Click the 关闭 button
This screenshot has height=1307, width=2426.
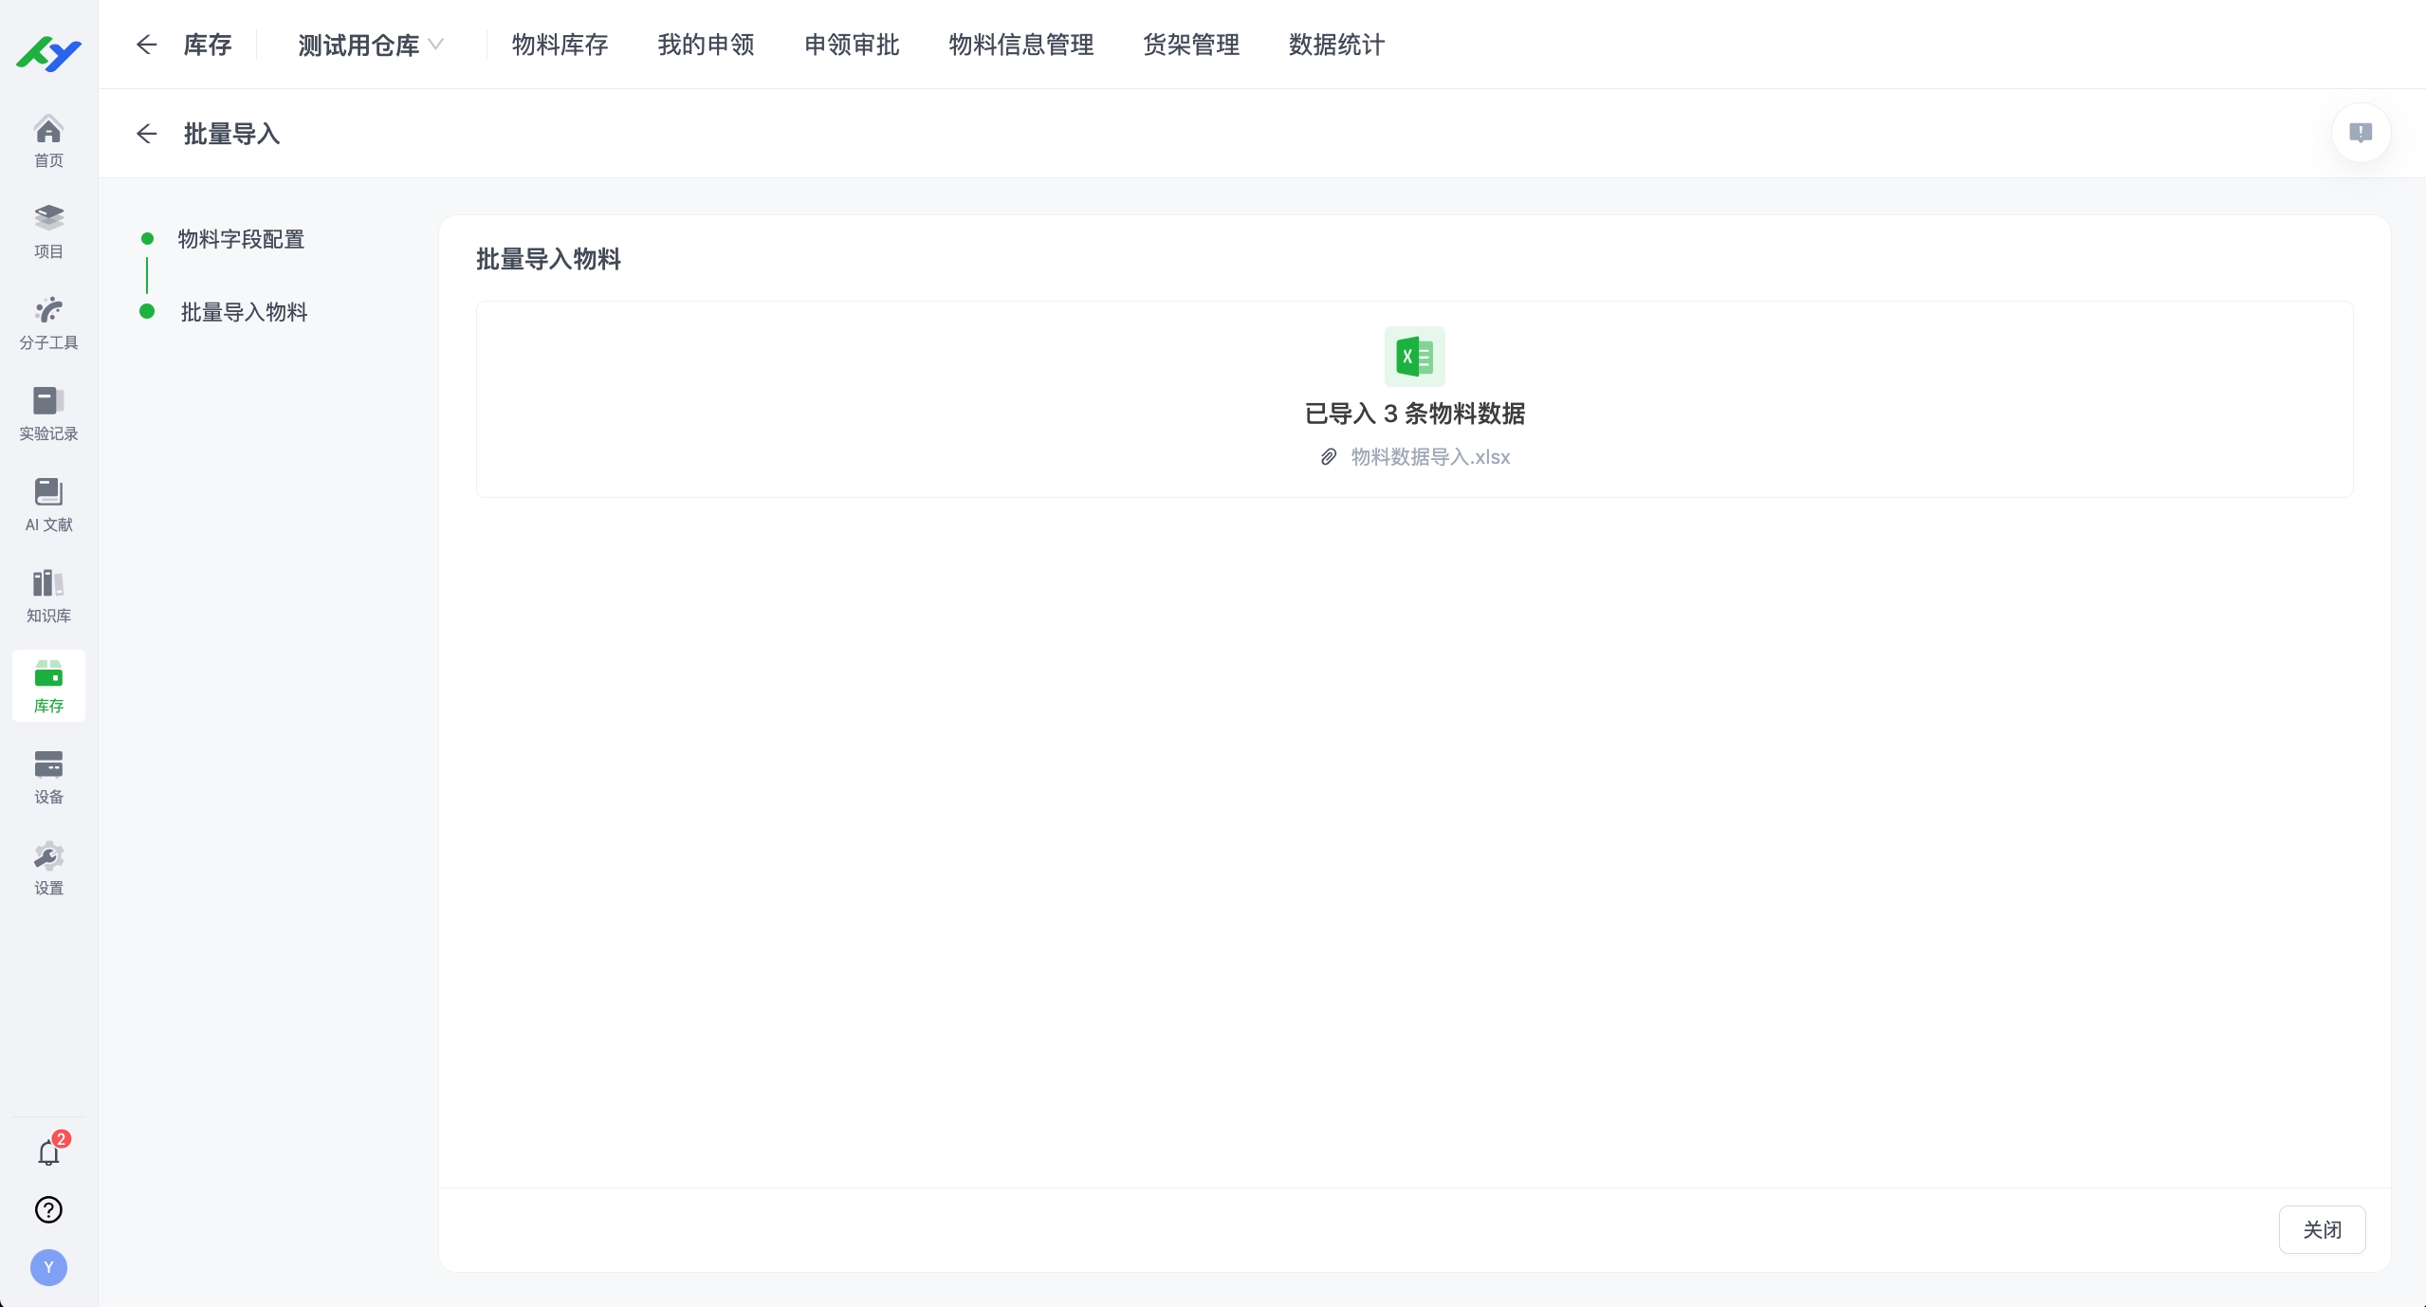(2322, 1229)
